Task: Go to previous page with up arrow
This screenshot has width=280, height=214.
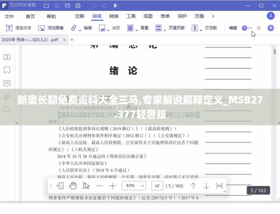Action: 193,186
